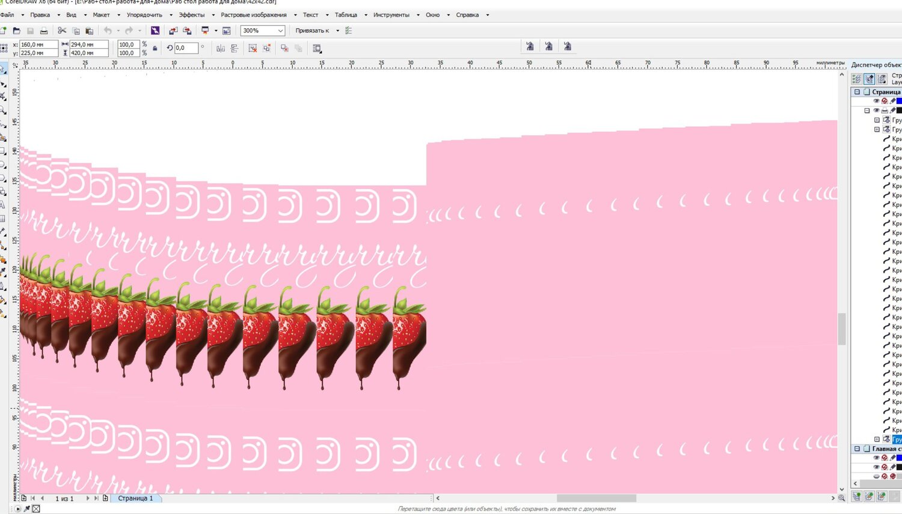
Task: Go to last page arrow in navigator
Action: point(96,498)
